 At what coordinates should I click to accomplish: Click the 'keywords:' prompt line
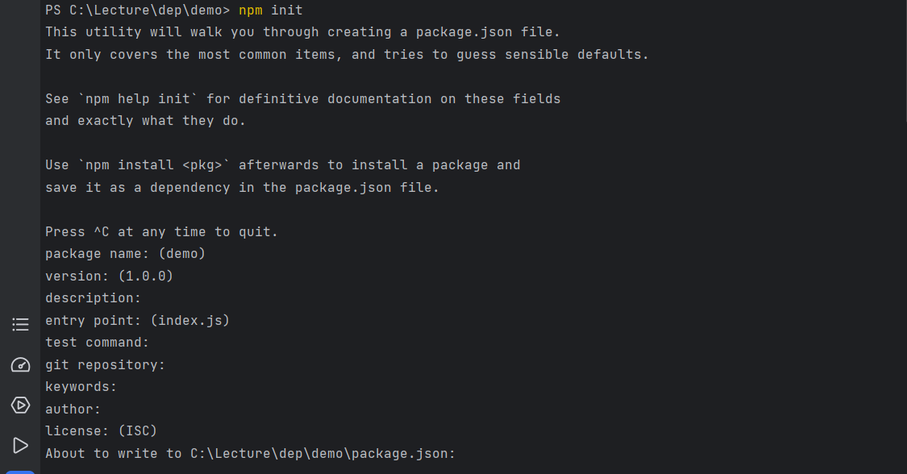click(81, 387)
